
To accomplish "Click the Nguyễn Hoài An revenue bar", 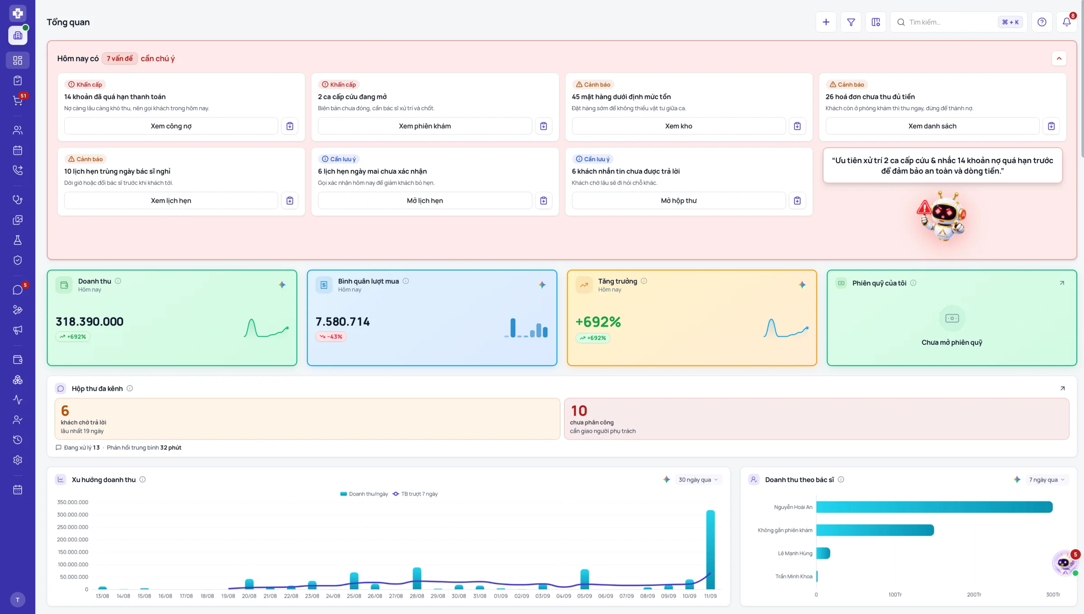I will pos(934,507).
